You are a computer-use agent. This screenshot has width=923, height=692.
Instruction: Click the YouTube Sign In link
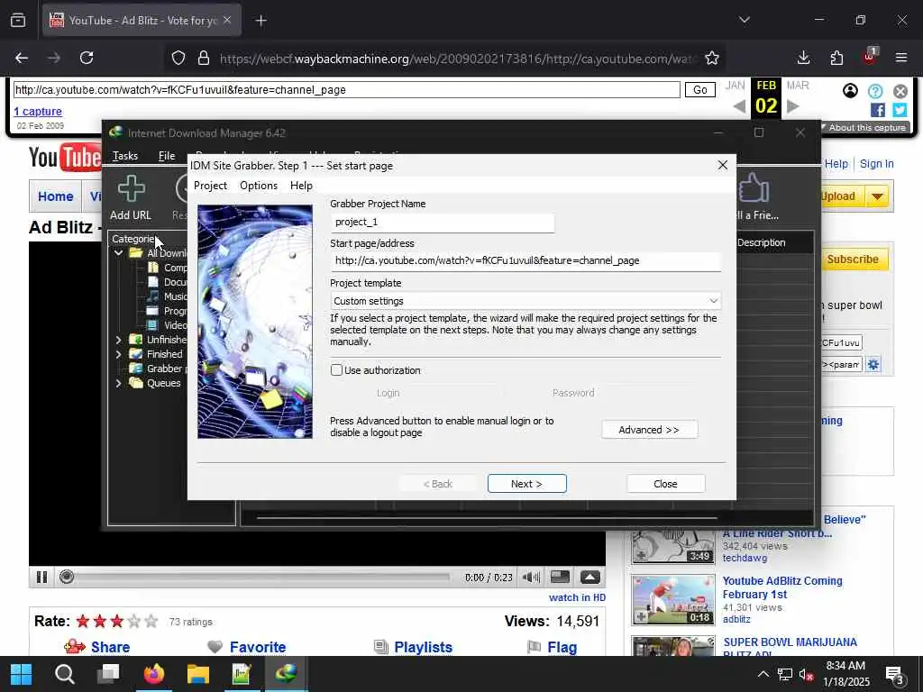876,164
